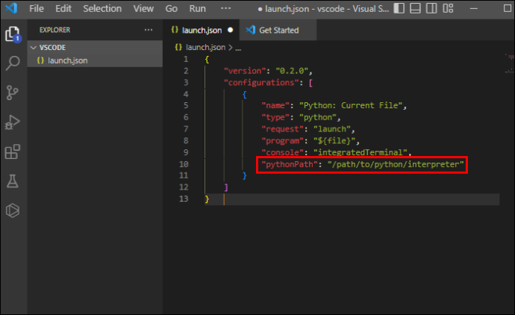The image size is (515, 315).
Task: Open breadcrumb ellipsis symbol picker
Action: [x=238, y=48]
